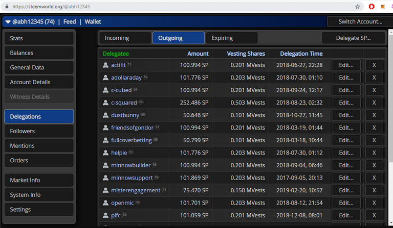The height and width of the screenshot is (228, 393).
Task: Open the Wallet link in header
Action: click(x=93, y=22)
